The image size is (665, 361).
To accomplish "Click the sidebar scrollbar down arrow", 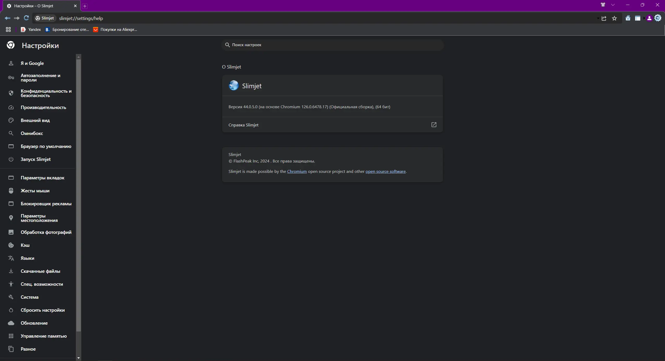I will click(x=78, y=358).
